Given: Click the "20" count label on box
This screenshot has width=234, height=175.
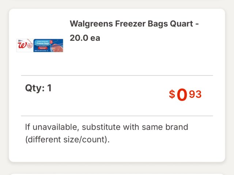Looking at the screenshot, I should click(19, 40).
